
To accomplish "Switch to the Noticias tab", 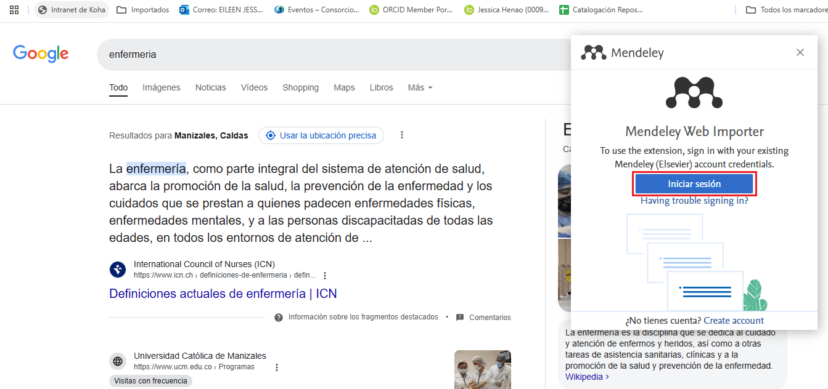I will [x=211, y=87].
